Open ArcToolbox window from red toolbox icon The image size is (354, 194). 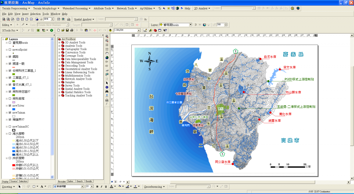[155, 30]
